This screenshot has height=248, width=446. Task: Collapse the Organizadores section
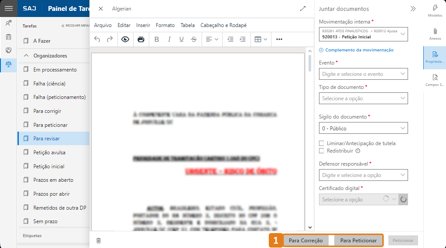click(x=26, y=56)
